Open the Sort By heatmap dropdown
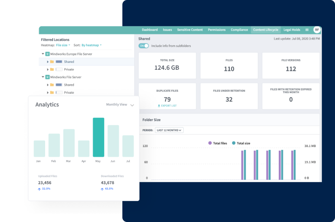335x222 pixels. click(x=91, y=46)
